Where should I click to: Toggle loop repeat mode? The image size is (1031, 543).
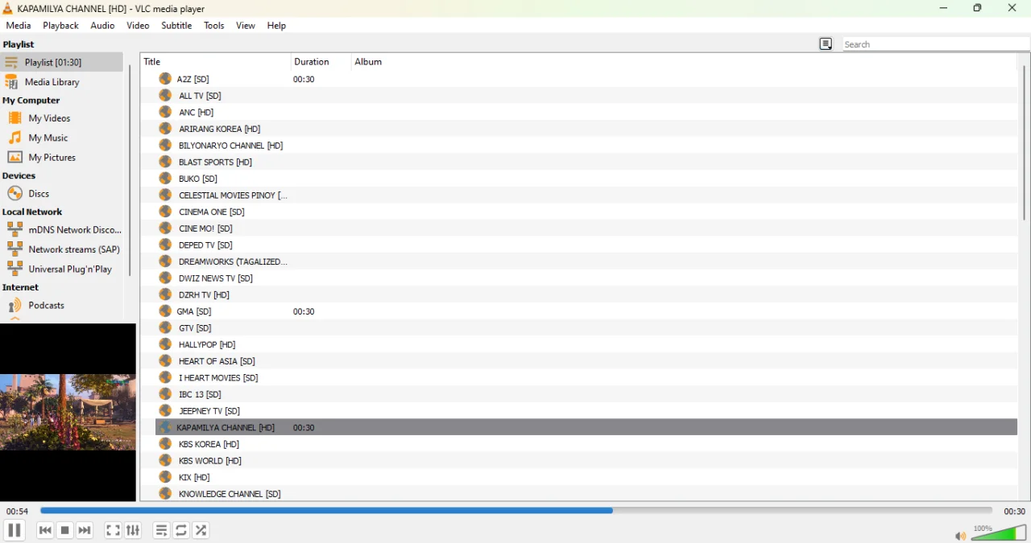point(181,530)
